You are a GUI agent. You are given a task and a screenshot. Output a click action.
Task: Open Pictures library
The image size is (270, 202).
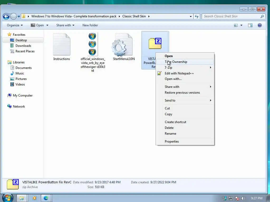(21, 79)
